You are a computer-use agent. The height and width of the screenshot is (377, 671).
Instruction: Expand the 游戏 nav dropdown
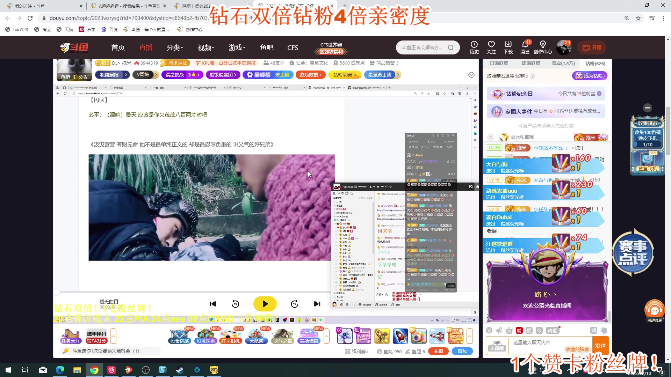[237, 47]
